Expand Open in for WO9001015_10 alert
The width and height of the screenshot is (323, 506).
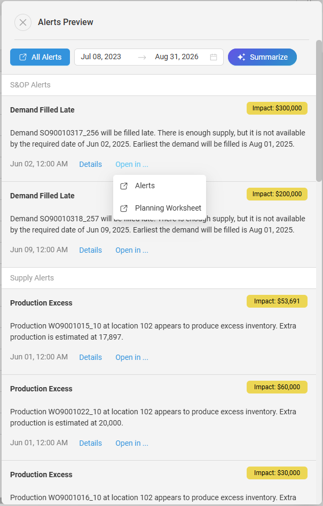click(132, 357)
